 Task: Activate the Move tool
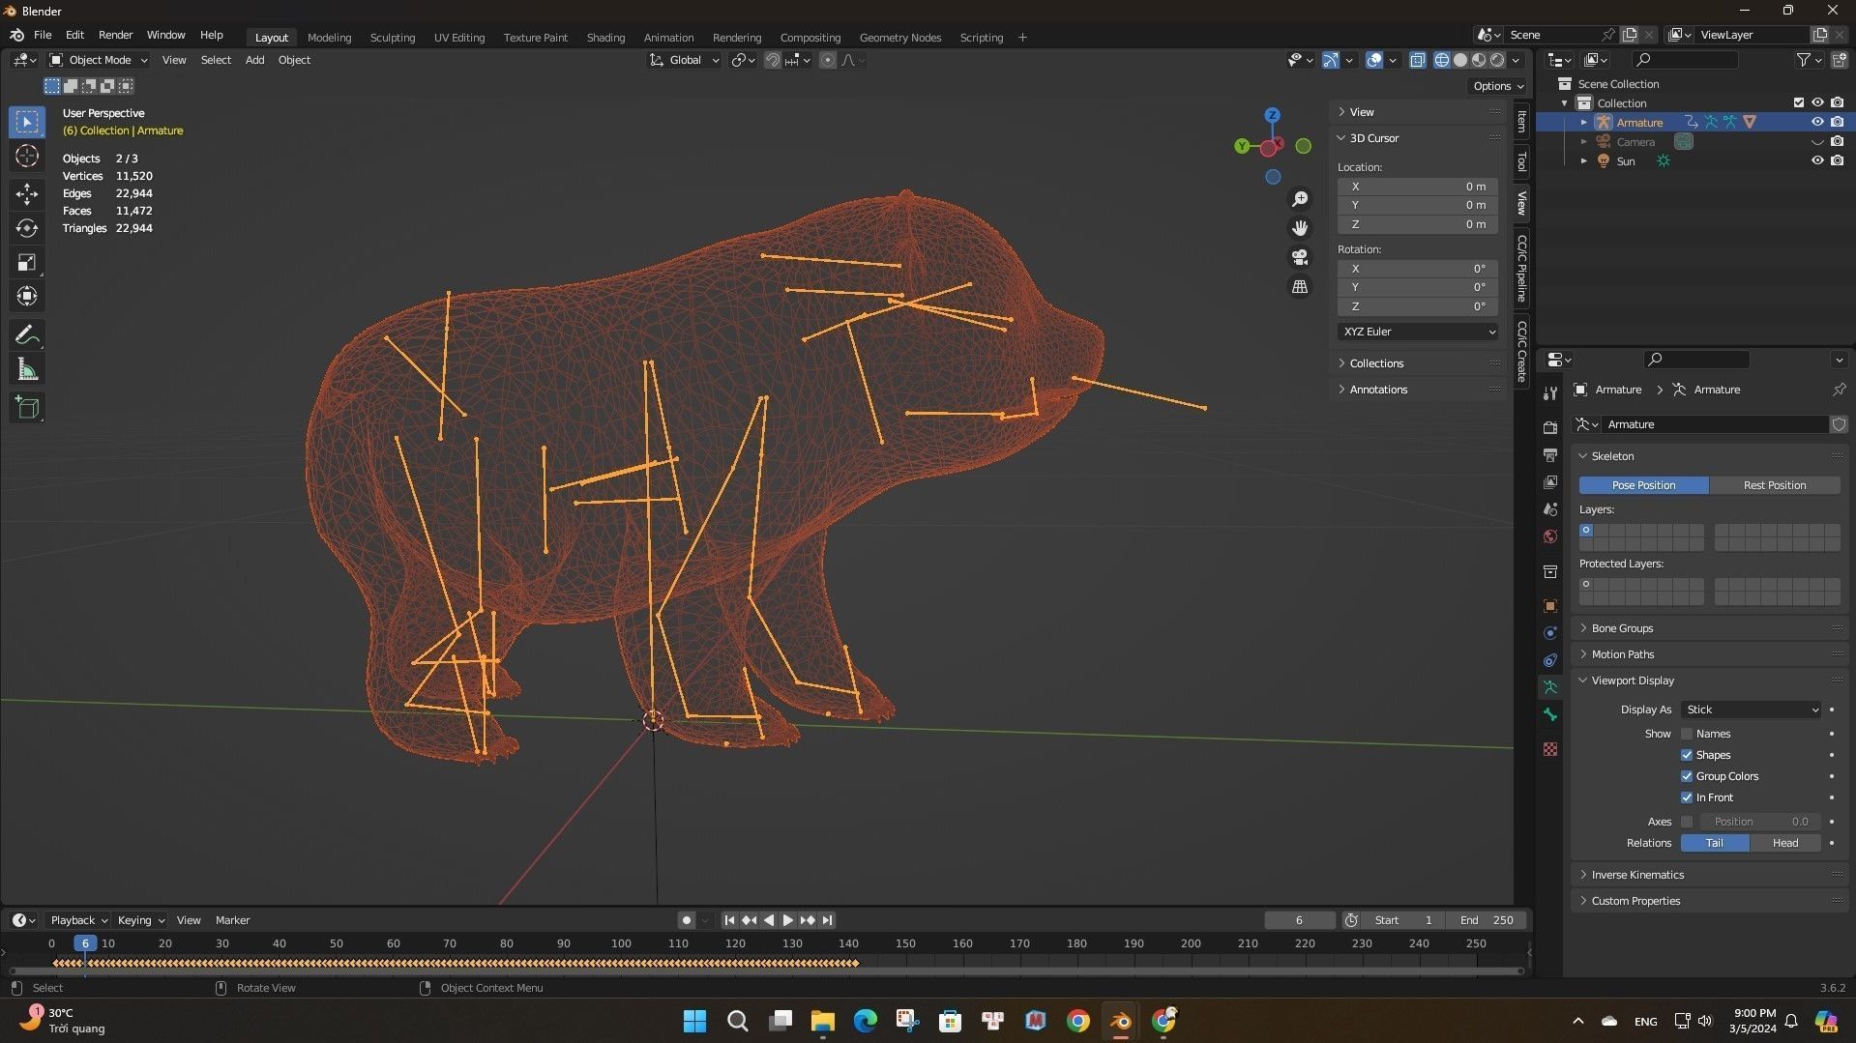[x=27, y=194]
